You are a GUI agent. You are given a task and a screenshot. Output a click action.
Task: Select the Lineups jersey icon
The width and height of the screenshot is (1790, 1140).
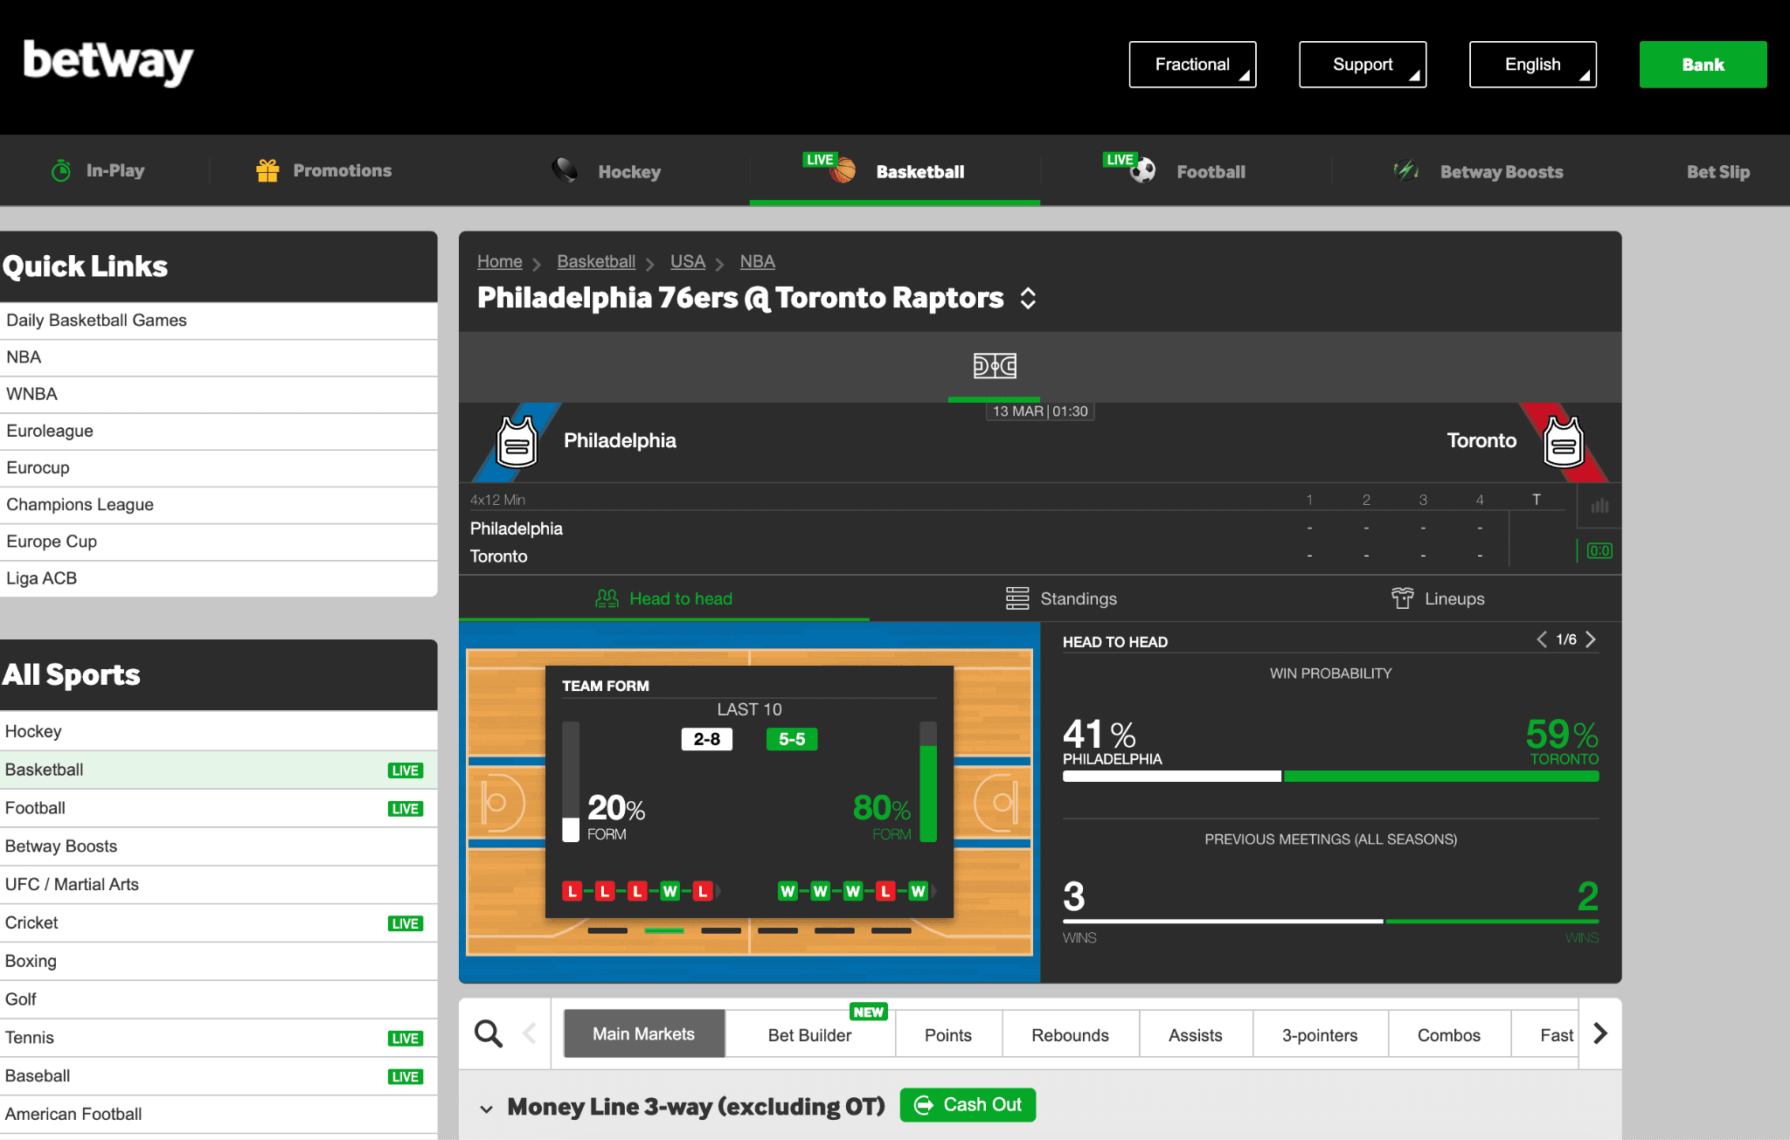pos(1403,598)
